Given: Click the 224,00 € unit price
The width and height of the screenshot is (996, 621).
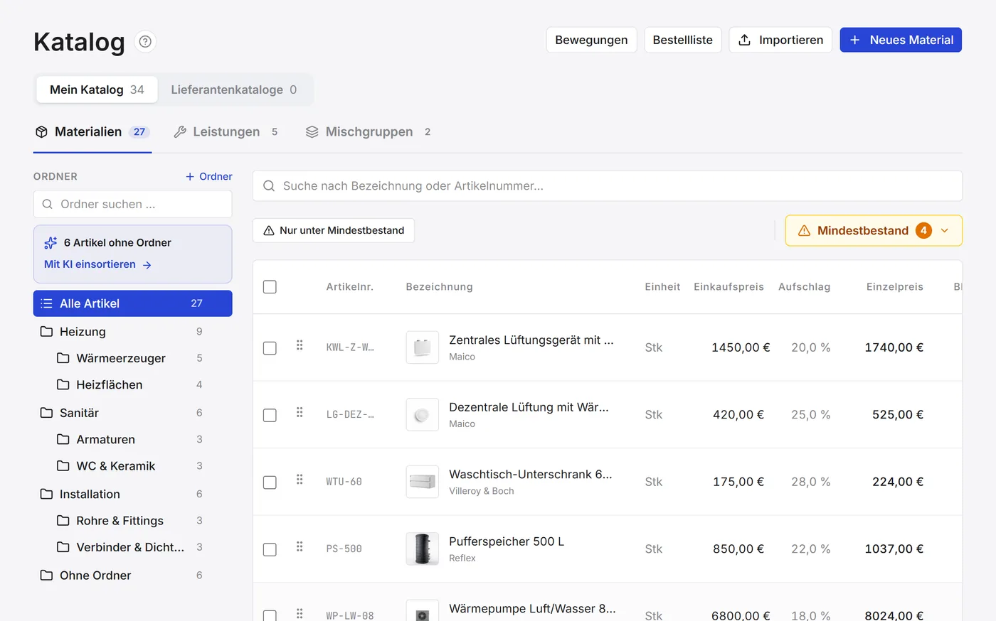Looking at the screenshot, I should pyautogui.click(x=898, y=482).
